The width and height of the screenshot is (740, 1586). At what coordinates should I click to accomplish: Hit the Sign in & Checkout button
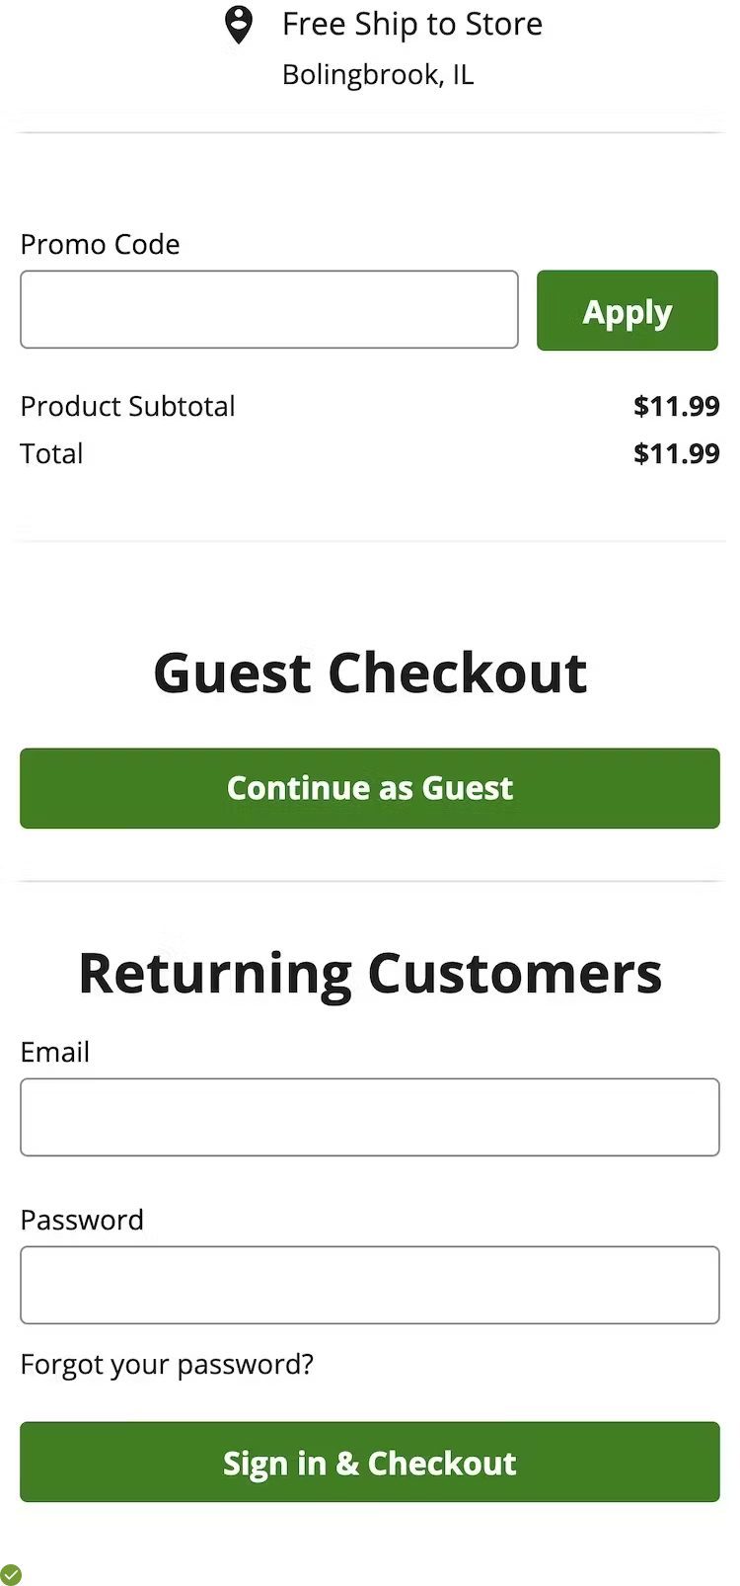click(x=370, y=1463)
